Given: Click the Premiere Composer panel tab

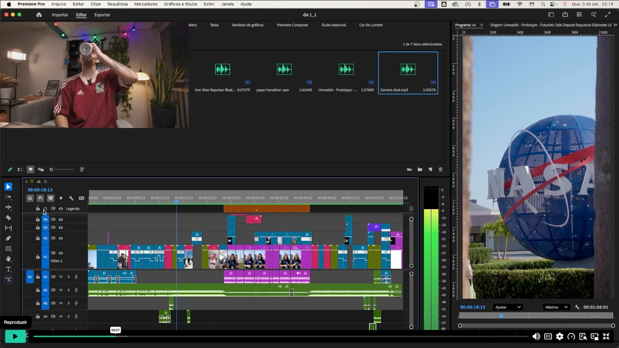Looking at the screenshot, I should (x=292, y=25).
